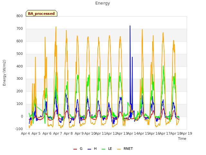Click the Apr 7 x-axis date label
Viewport: 206px width, 155px height.
pos(58,133)
